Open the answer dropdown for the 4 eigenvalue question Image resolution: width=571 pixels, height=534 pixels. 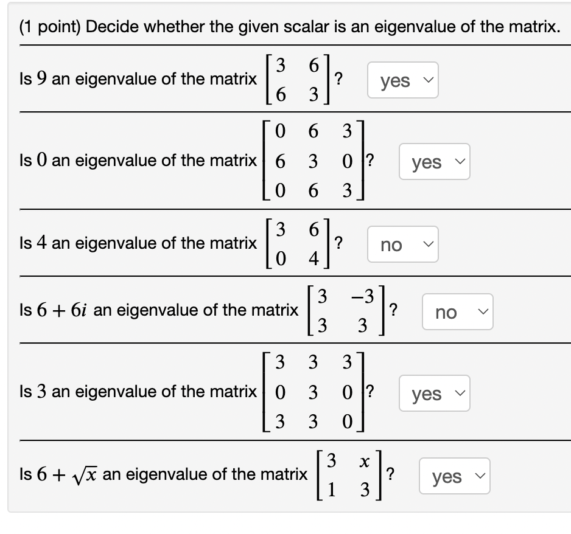click(402, 244)
